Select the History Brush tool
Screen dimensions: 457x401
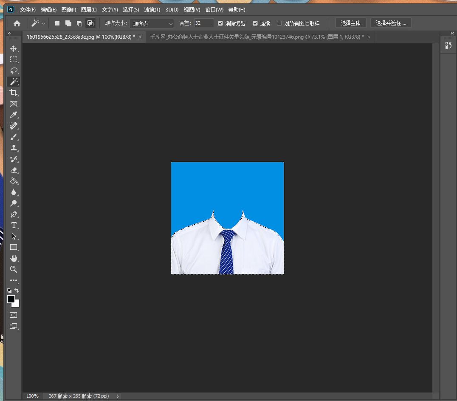[x=14, y=159]
